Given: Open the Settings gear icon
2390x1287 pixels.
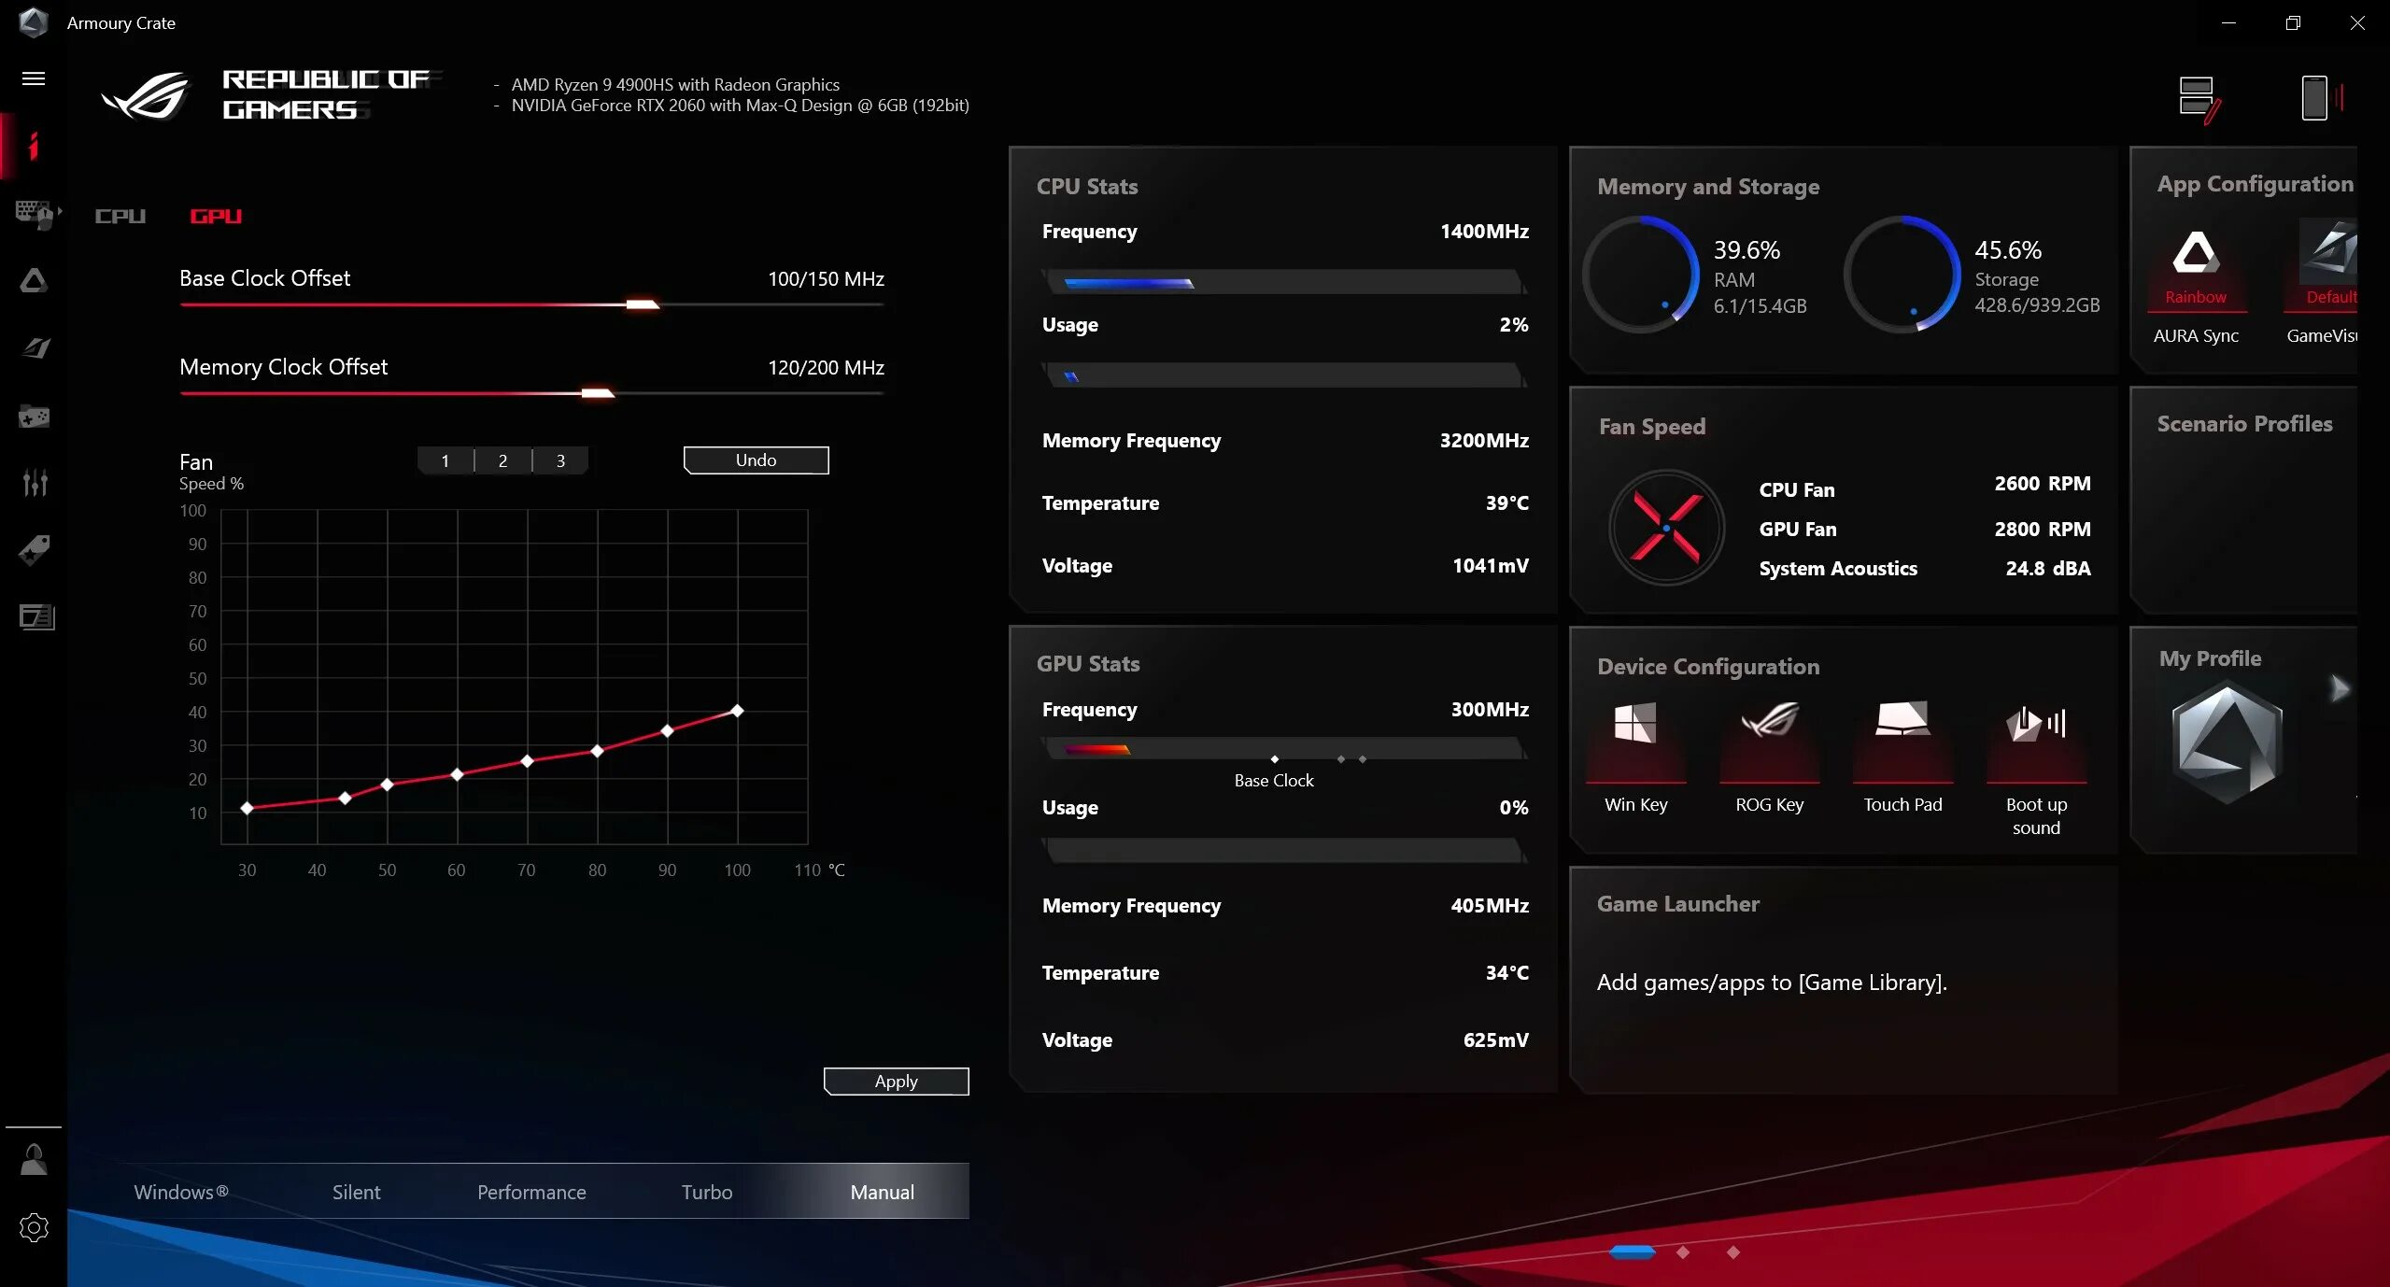Looking at the screenshot, I should coord(34,1227).
